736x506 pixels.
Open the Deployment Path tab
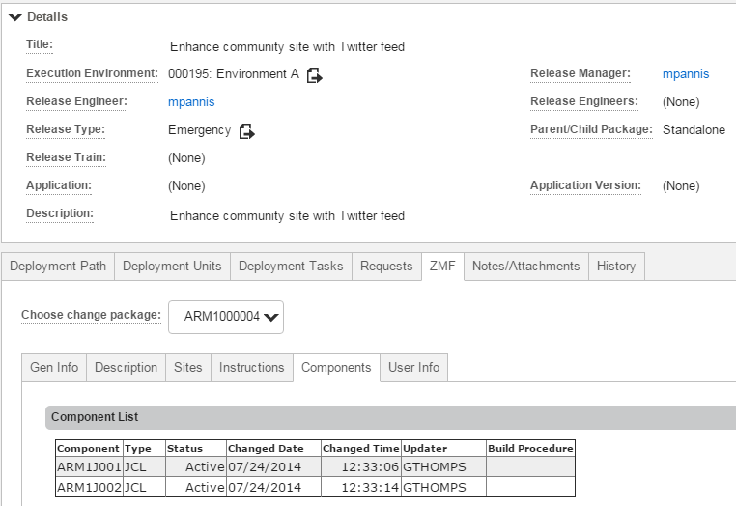[58, 267]
